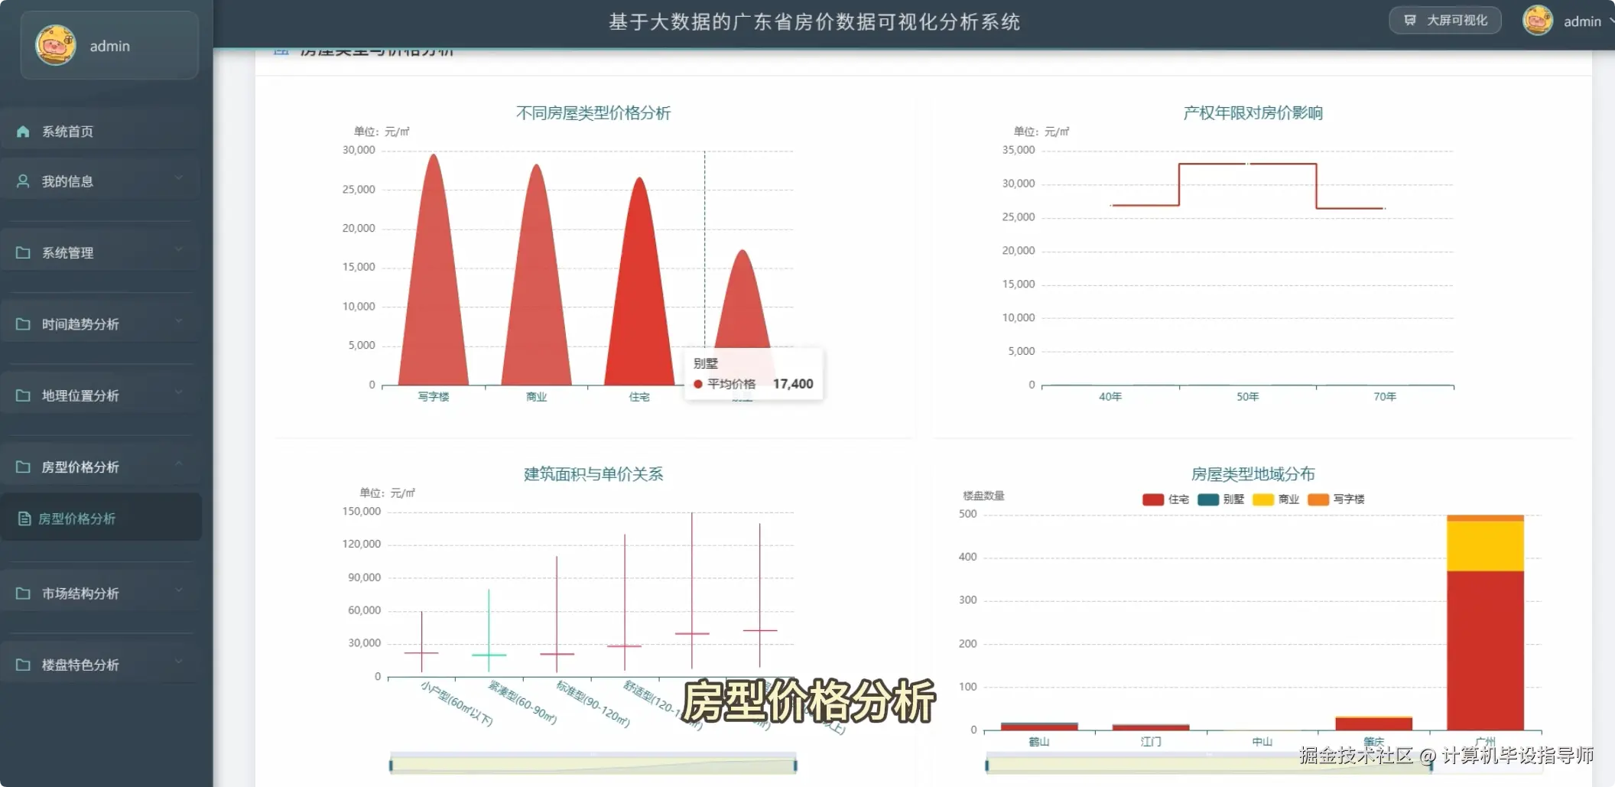Viewport: 1615px width, 787px height.
Task: Expand the 我的信息 menu chevron
Action: click(178, 178)
